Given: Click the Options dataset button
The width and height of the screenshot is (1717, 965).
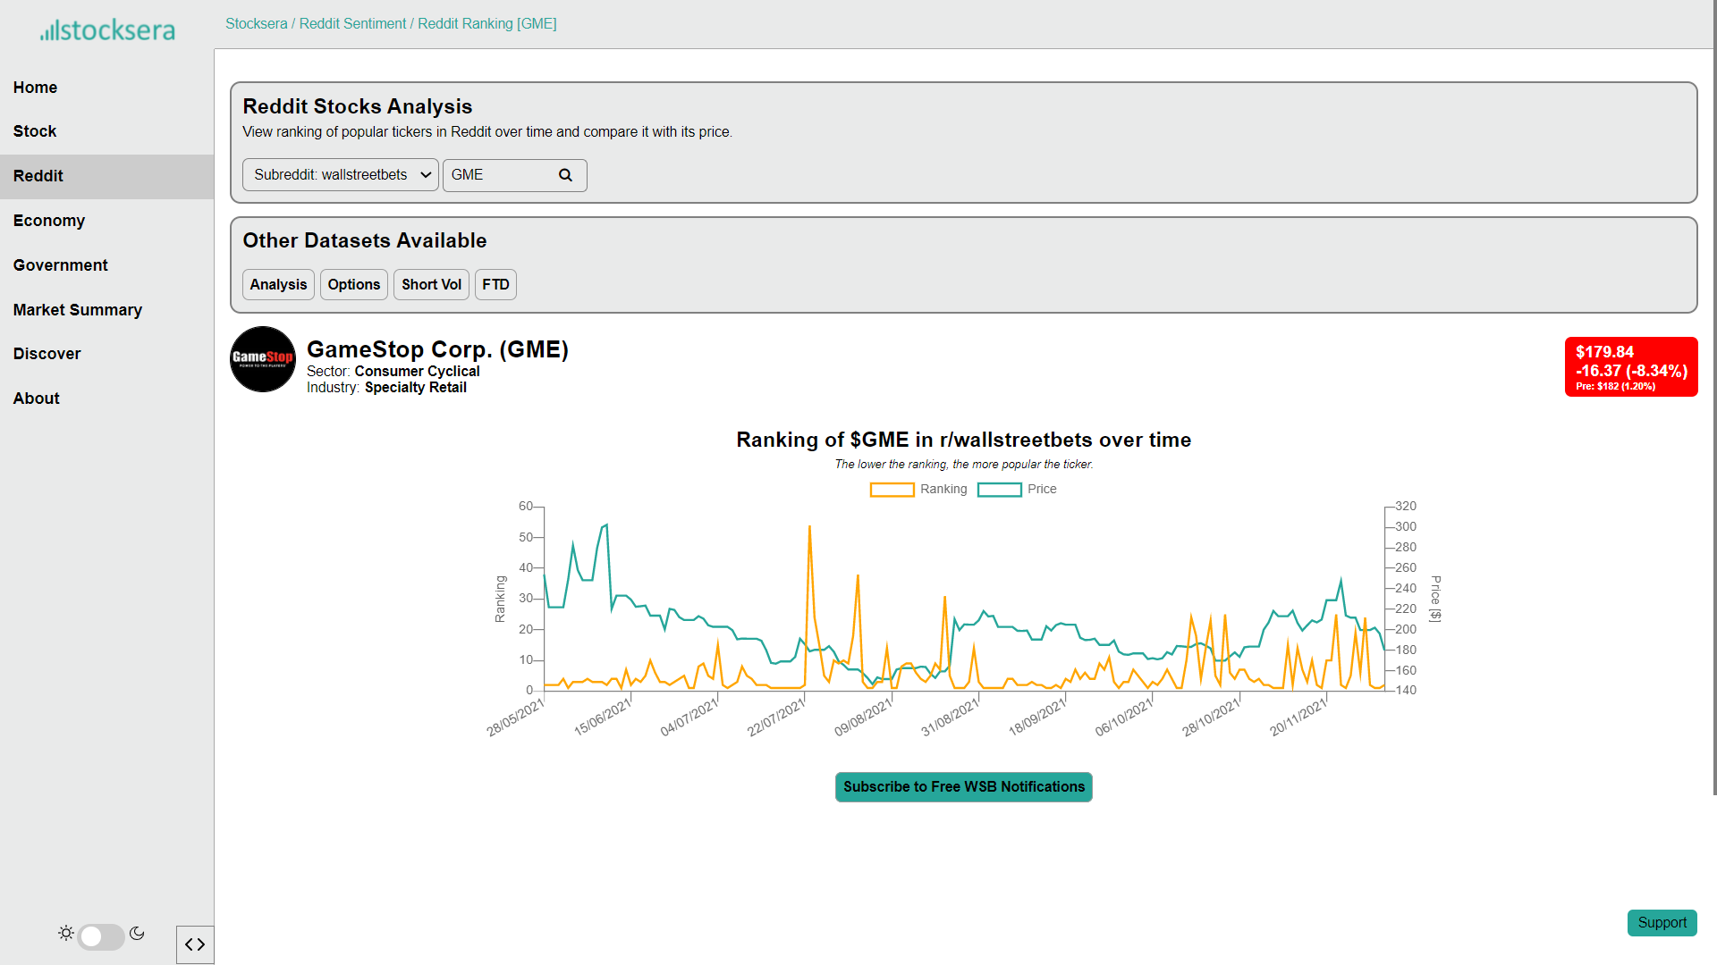Looking at the screenshot, I should click(x=353, y=285).
